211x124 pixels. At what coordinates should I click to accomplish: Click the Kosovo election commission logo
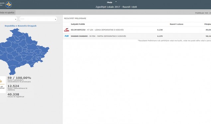click(9, 5)
